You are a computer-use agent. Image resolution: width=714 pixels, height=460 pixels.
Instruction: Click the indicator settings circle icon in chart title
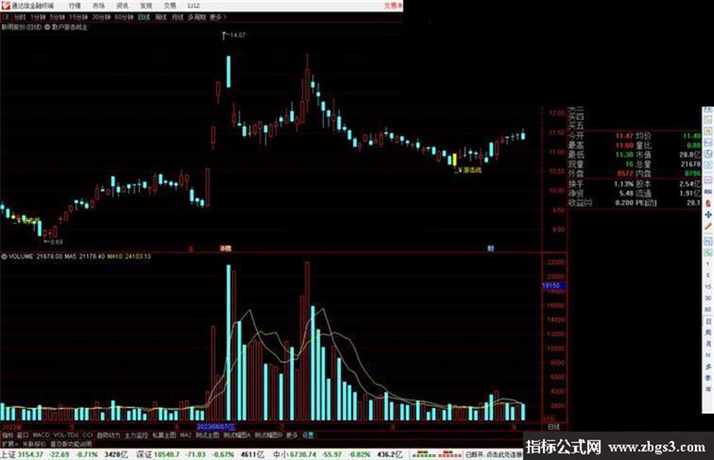click(x=47, y=27)
